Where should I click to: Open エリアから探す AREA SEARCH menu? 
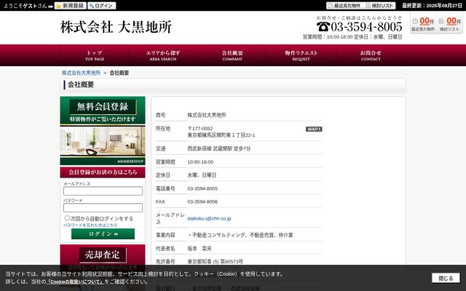[x=163, y=55]
